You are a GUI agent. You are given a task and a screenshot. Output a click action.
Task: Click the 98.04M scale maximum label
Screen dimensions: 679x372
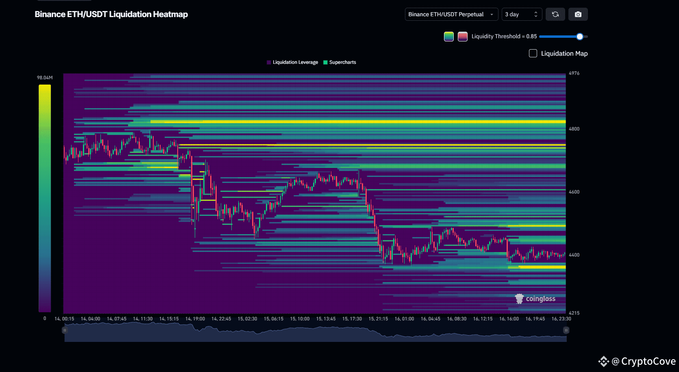[45, 78]
